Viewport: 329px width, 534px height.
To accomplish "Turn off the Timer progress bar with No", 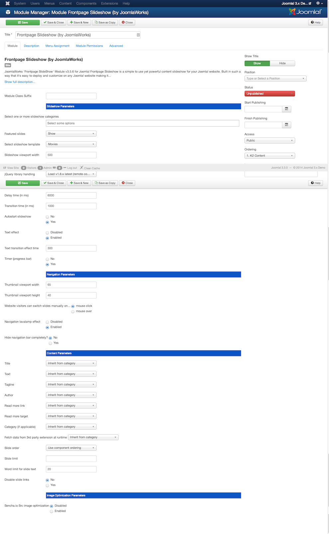I will click(x=48, y=259).
